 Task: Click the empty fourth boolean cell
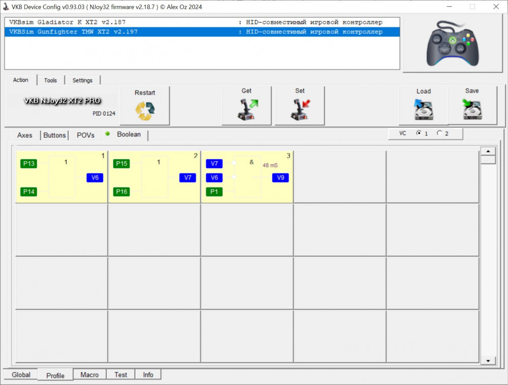pyautogui.click(x=339, y=177)
